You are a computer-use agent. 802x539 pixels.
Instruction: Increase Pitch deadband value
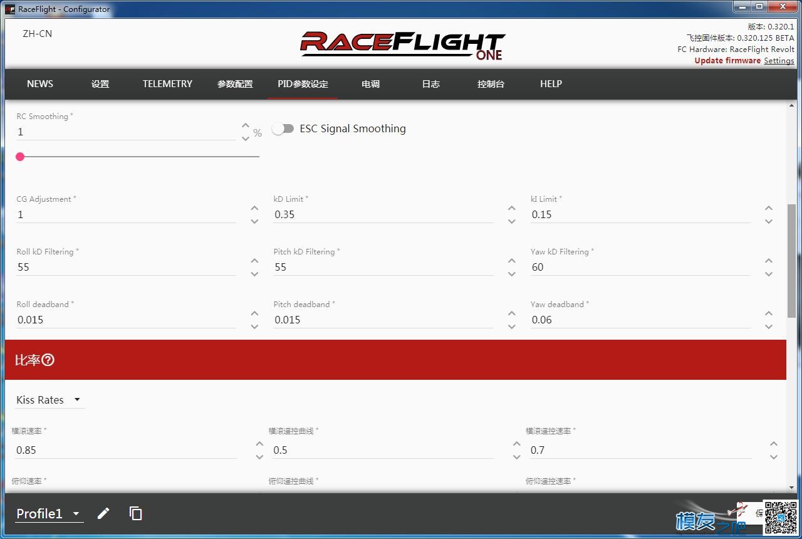pyautogui.click(x=512, y=313)
